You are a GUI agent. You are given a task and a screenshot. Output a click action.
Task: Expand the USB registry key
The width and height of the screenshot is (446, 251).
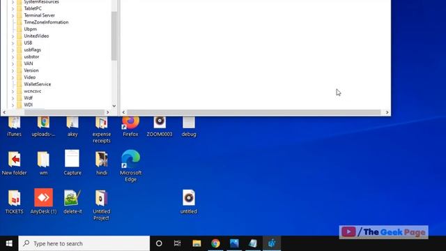13,43
